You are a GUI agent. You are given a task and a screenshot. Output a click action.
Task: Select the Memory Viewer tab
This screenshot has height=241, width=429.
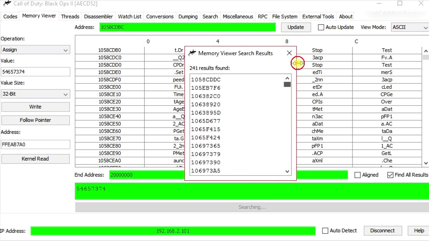39,16
